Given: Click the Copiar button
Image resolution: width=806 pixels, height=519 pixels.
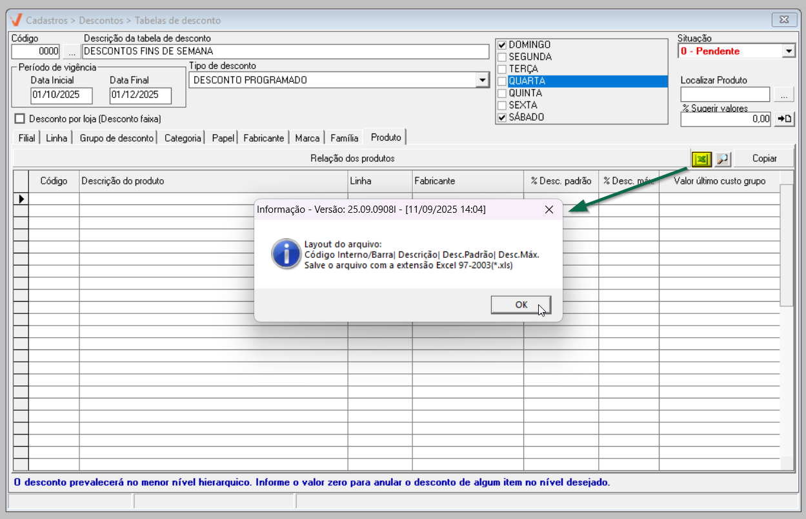Looking at the screenshot, I should 764,159.
